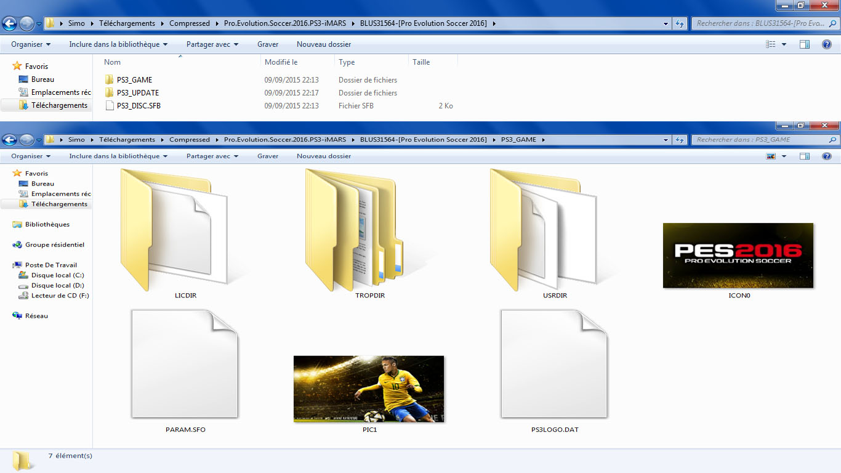This screenshot has height=473, width=841.
Task: Select the PARAM.SFO file
Action: [x=185, y=365]
